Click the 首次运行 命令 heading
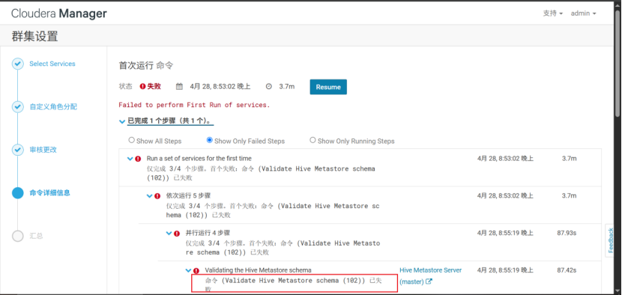622x295 pixels. tap(146, 66)
